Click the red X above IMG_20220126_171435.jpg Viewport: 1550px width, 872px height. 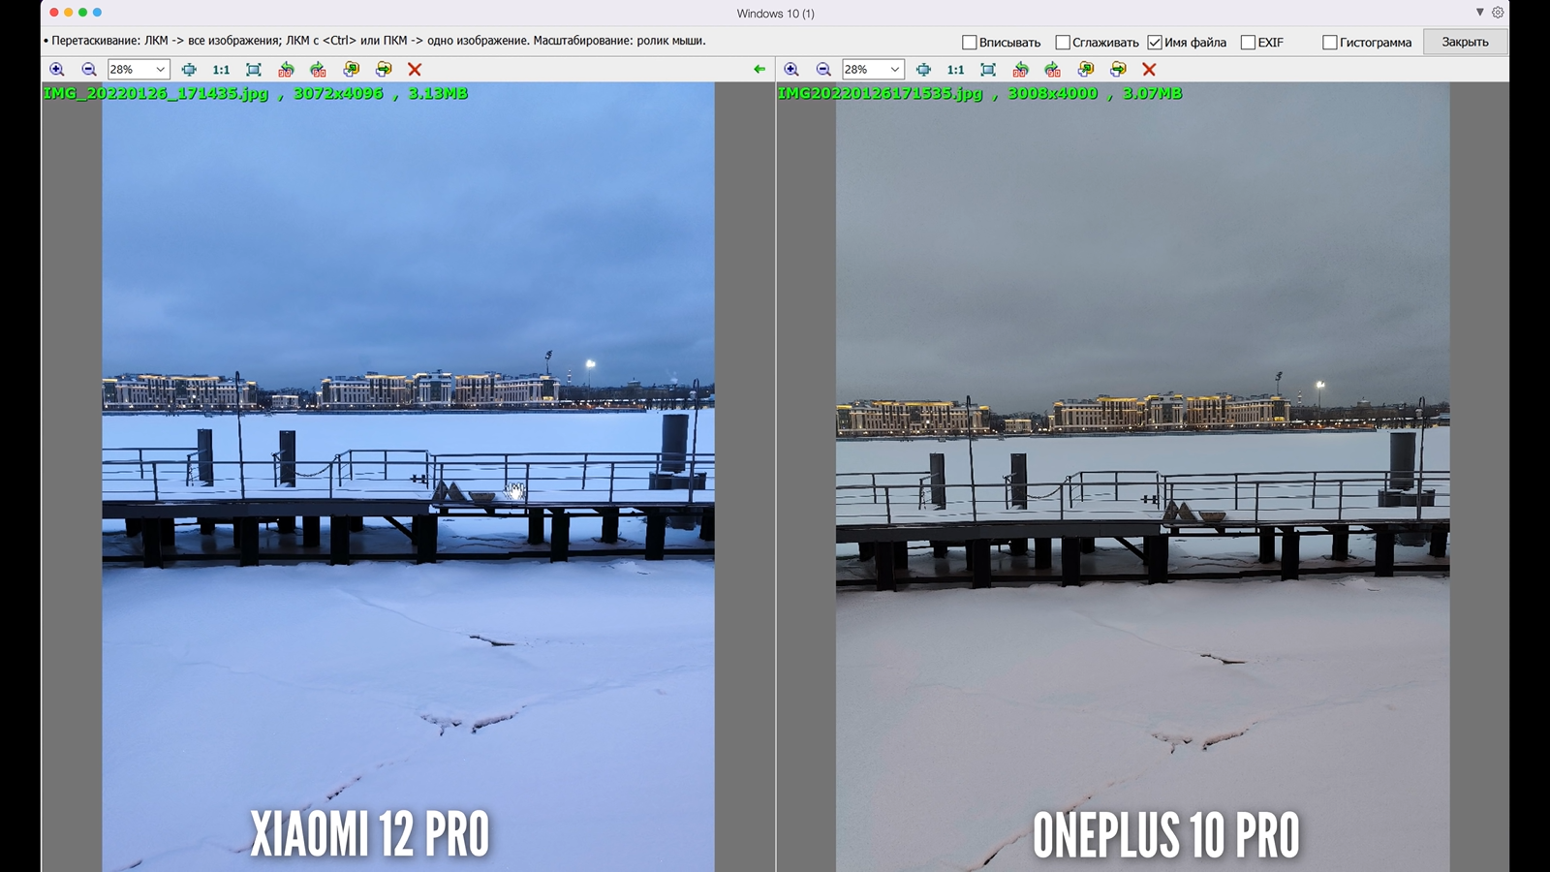[x=415, y=70]
